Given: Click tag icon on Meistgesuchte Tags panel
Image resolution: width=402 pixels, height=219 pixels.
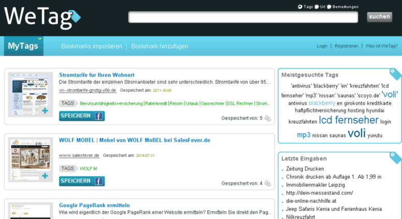Looking at the screenshot, I should tap(395, 74).
